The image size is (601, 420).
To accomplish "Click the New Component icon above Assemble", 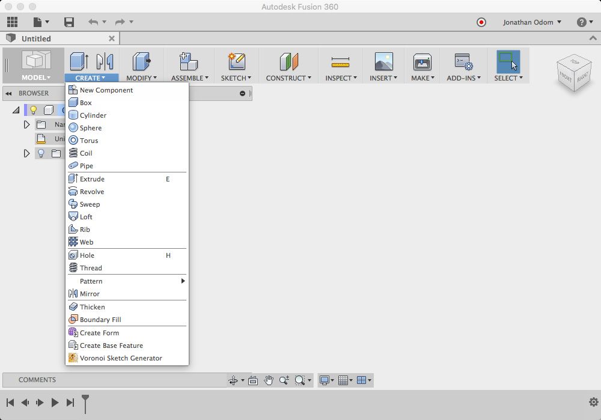I will (189, 61).
